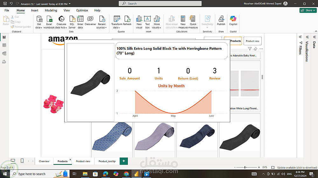Click the polka dot tie thumbnail
The image size is (318, 178).
(197, 137)
